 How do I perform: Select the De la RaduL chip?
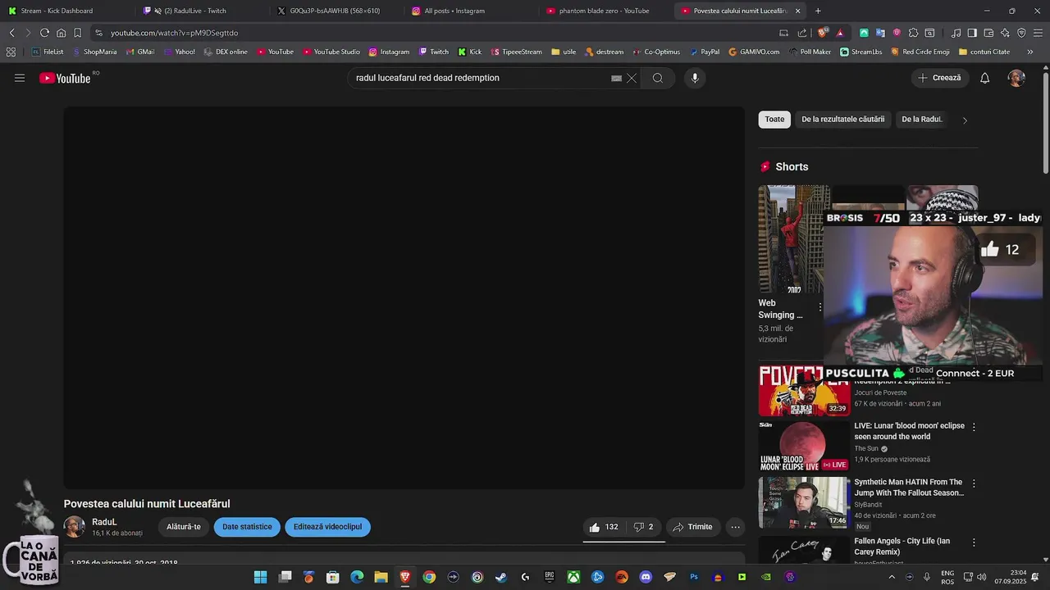[922, 120]
